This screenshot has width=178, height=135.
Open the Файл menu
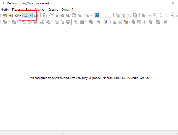5,10
